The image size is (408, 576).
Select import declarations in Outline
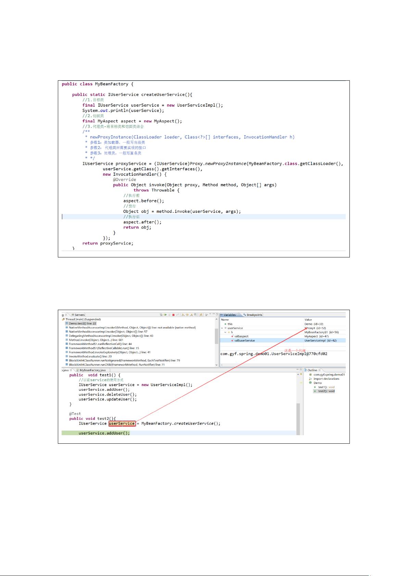[324, 379]
